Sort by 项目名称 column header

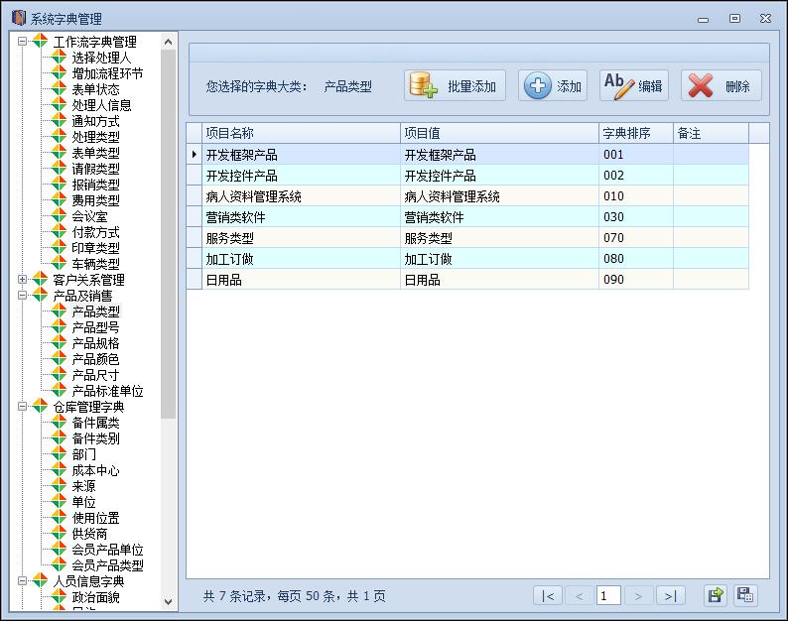(x=301, y=133)
